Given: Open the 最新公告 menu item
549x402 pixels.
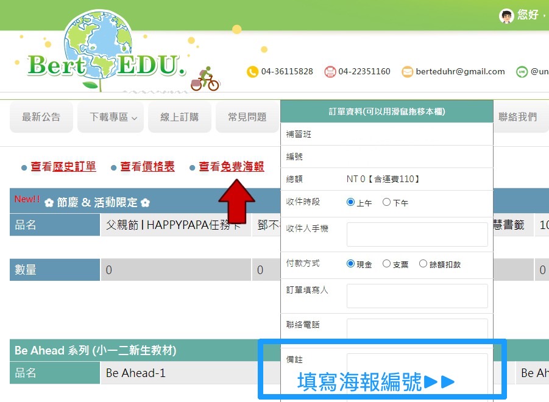Looking at the screenshot, I should [41, 117].
